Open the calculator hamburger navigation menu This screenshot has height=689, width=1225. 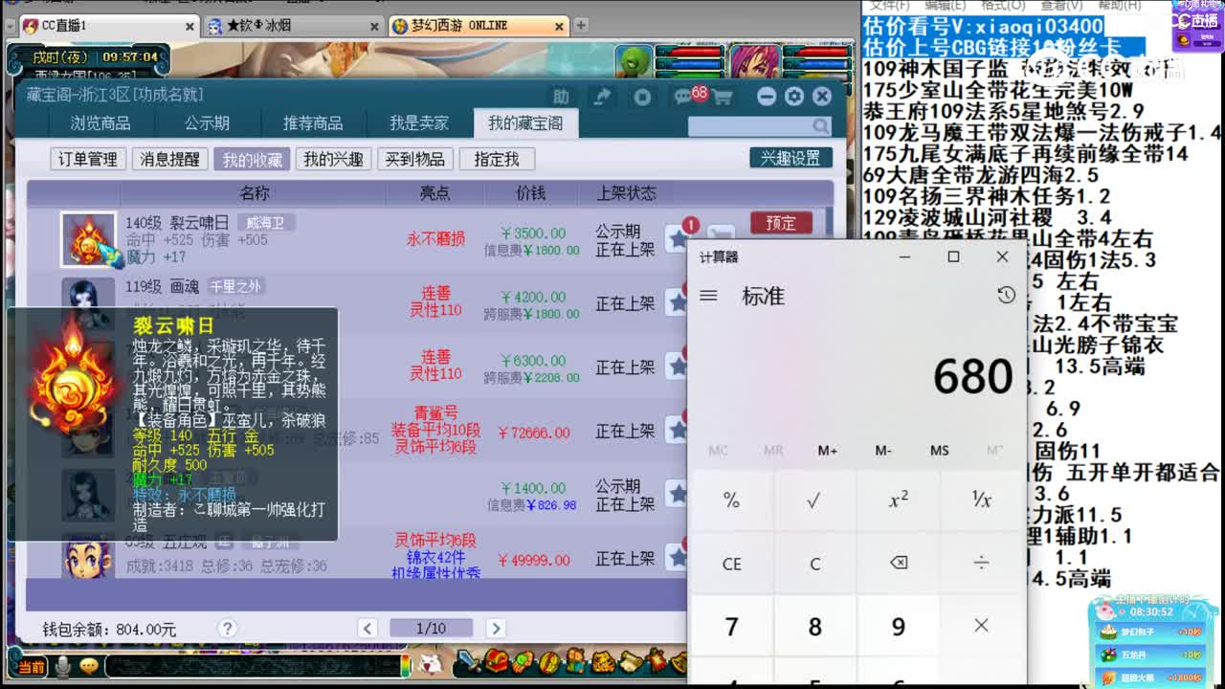pos(708,296)
